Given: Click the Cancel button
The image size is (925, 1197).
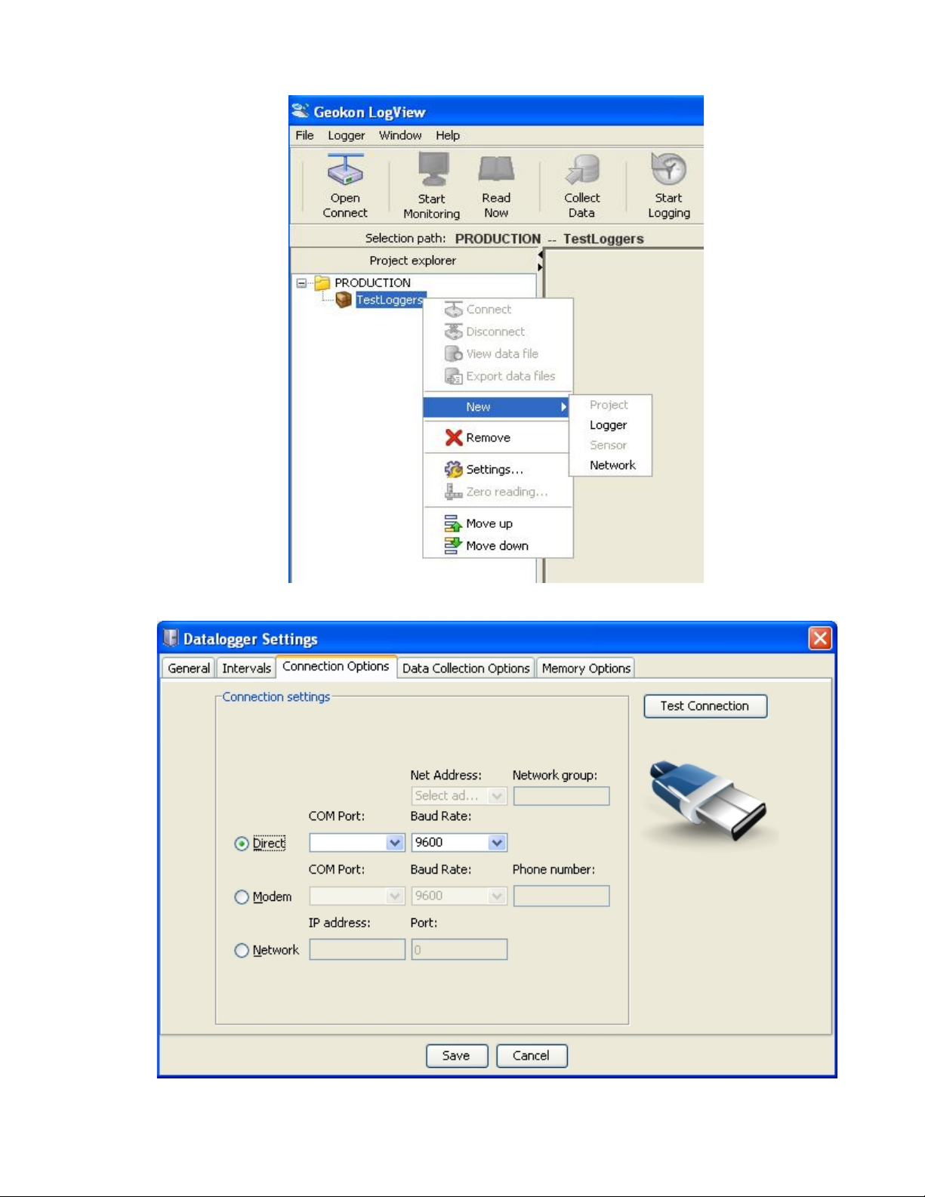Looking at the screenshot, I should pyautogui.click(x=532, y=1056).
